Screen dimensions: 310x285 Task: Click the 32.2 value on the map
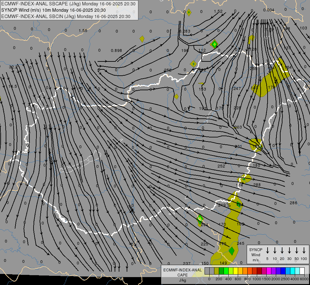13,67
